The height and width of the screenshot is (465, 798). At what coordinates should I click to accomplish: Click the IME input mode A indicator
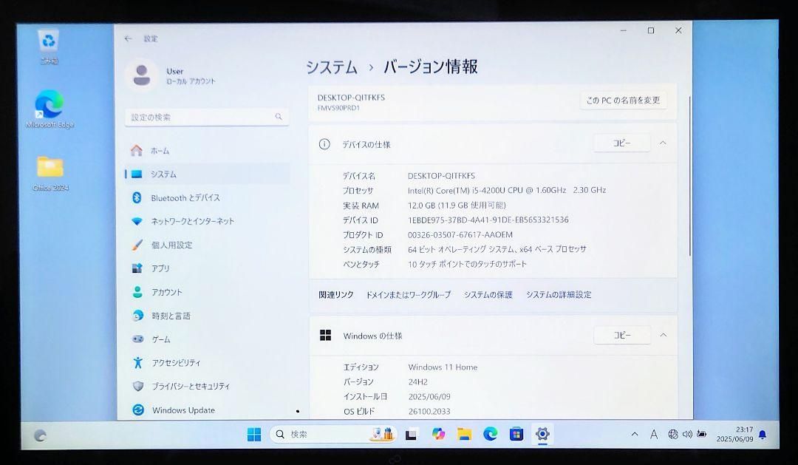click(654, 435)
